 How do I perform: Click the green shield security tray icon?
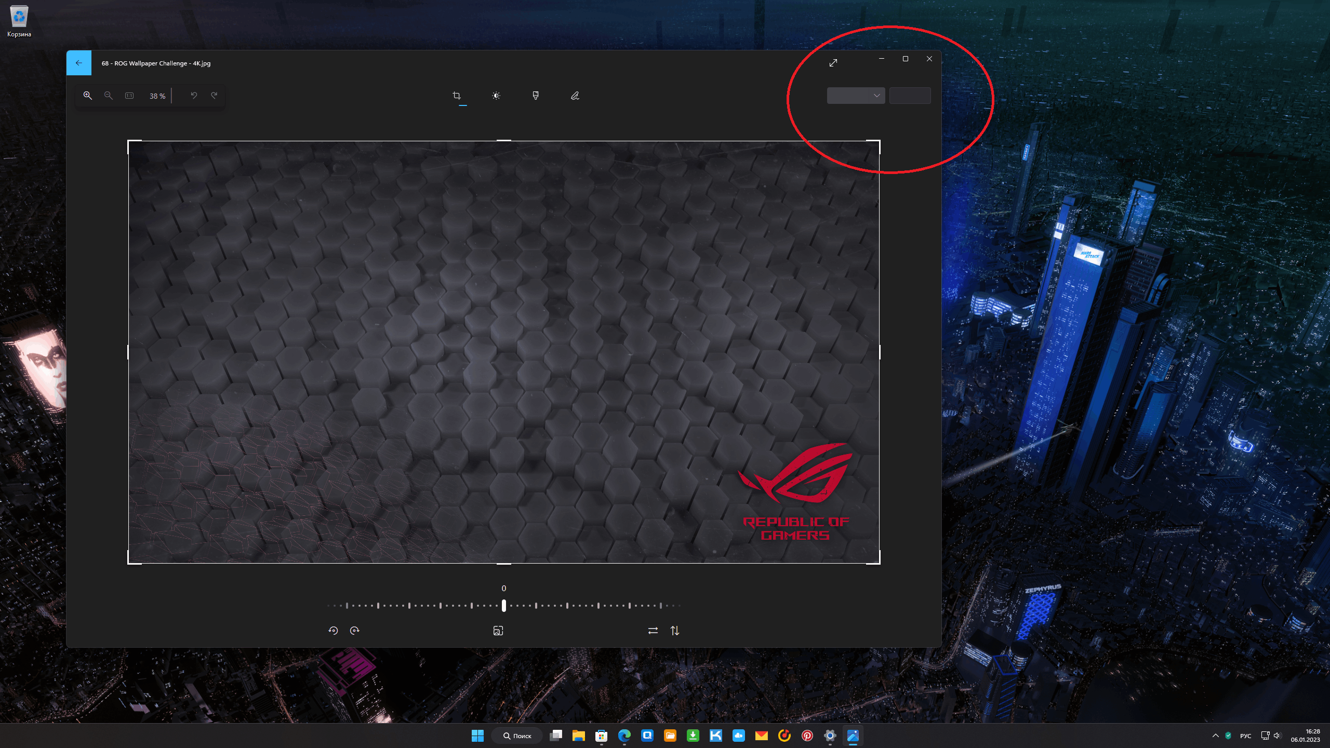(x=1228, y=736)
